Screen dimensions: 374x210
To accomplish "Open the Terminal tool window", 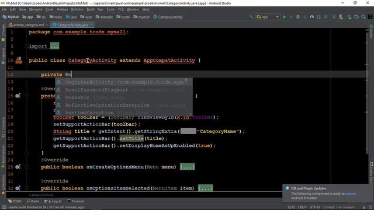I will point(75,201).
